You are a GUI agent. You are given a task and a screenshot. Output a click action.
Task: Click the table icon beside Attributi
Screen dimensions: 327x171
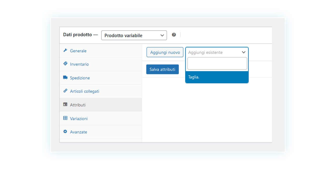coord(65,104)
